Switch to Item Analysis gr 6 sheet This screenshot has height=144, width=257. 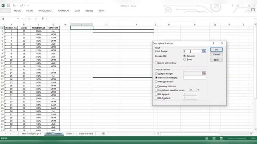coord(31,134)
